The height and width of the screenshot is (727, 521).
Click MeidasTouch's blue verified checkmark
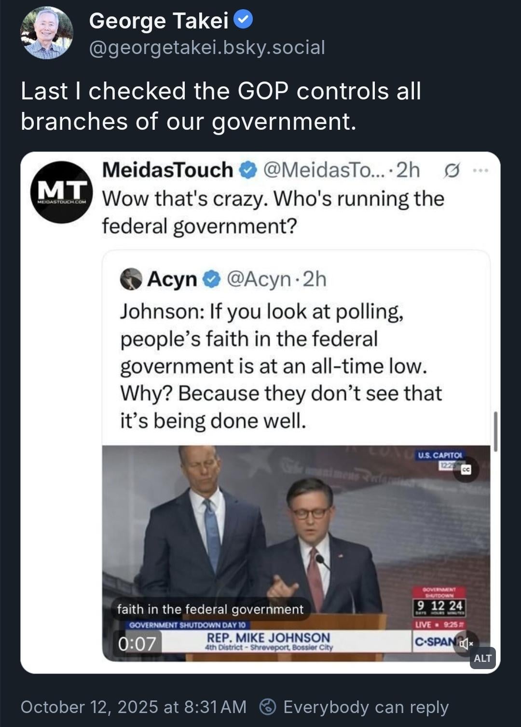pyautogui.click(x=248, y=170)
